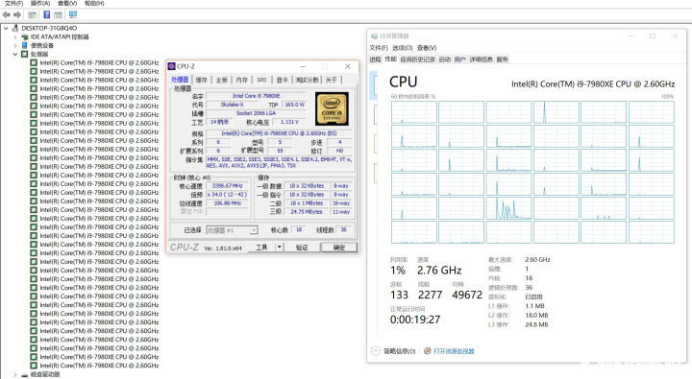Switch to 用户 tab in Task Manager

(459, 59)
